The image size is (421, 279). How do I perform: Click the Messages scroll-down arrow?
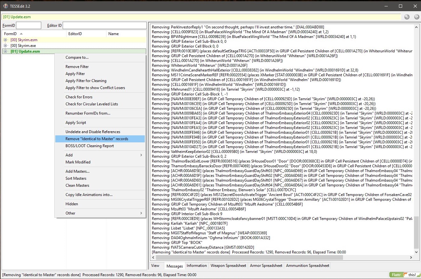[416, 252]
